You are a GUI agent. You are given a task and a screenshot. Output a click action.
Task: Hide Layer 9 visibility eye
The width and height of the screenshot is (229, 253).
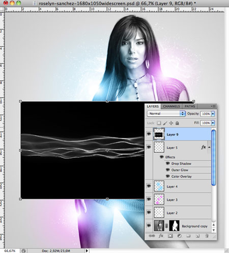coord(149,134)
